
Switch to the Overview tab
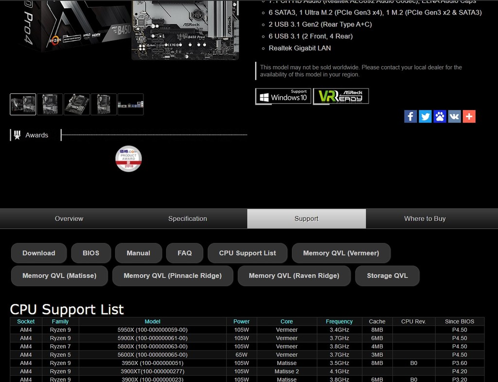pyautogui.click(x=69, y=218)
